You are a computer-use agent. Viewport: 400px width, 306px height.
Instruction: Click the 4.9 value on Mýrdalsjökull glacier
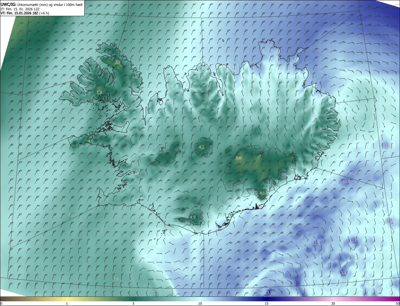coord(192,217)
